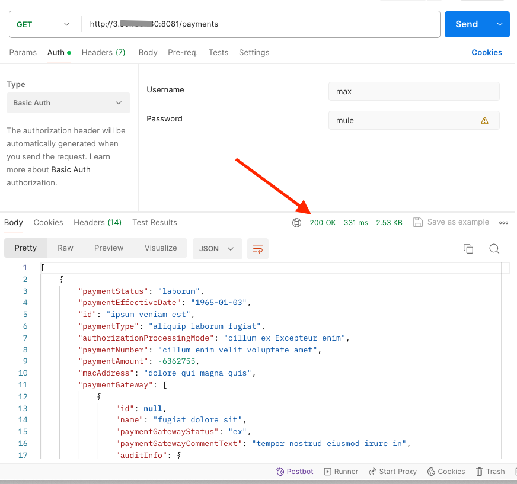Select the Raw view mode
This screenshot has width=517, height=484.
(x=65, y=248)
